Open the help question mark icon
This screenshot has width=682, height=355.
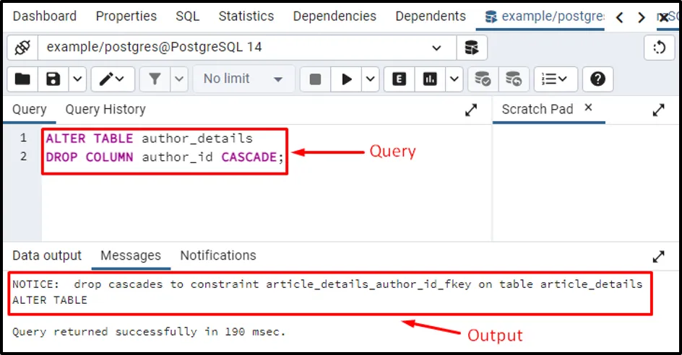point(597,79)
